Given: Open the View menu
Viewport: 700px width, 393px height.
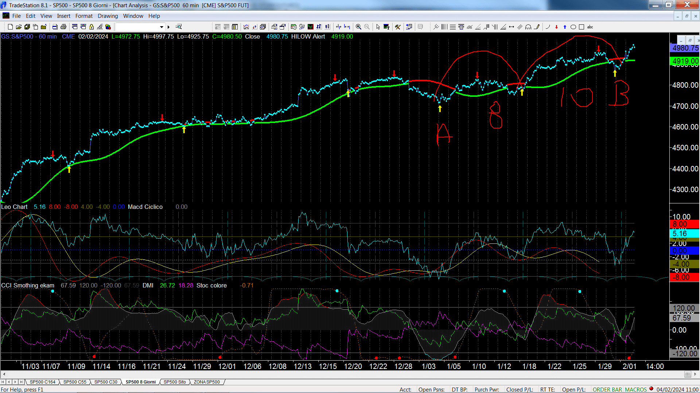Looking at the screenshot, I should 46,16.
